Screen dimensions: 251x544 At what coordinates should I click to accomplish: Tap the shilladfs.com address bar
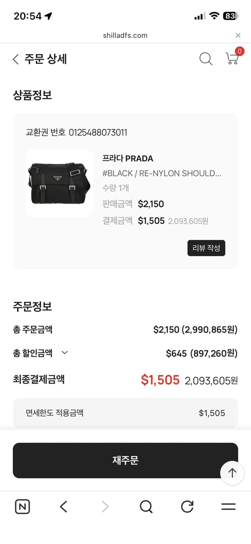click(125, 35)
